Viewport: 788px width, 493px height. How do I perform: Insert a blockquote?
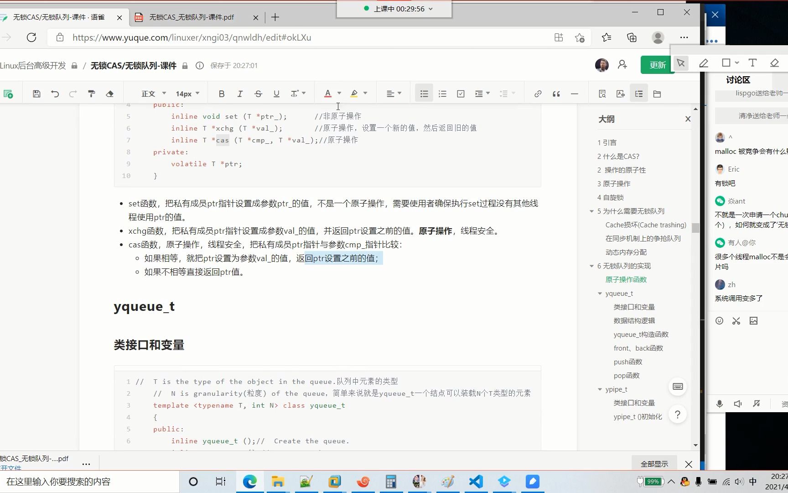[556, 93]
